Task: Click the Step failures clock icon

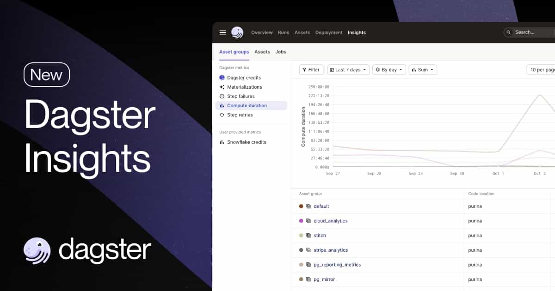Action: point(222,96)
